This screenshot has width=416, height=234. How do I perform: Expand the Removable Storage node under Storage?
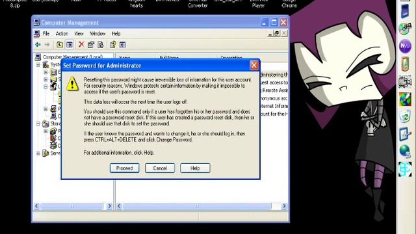tap(45, 131)
